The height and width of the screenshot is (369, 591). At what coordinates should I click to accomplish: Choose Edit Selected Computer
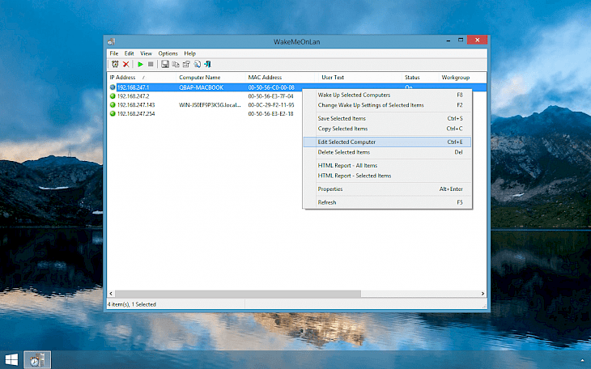pos(388,142)
